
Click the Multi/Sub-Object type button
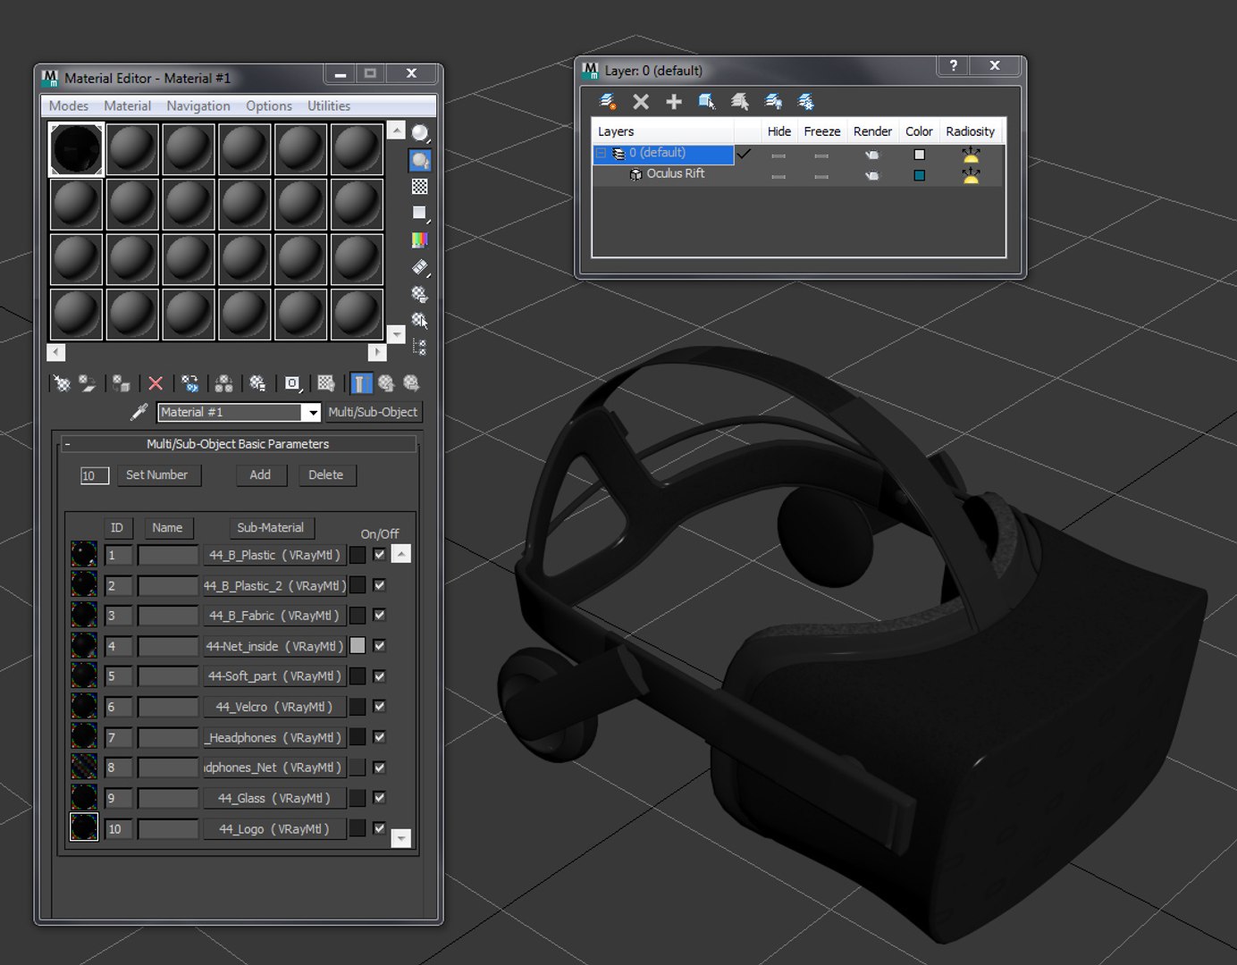[373, 412]
